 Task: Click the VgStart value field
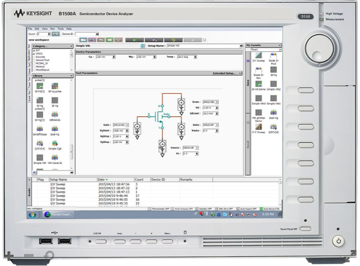[119, 131]
